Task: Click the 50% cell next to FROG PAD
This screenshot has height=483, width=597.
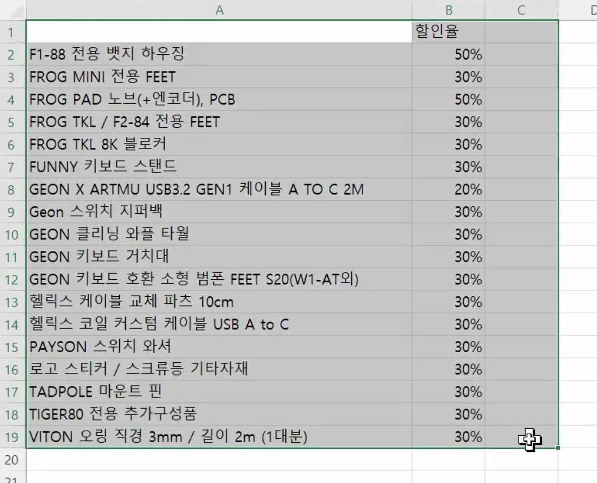Action: click(x=448, y=100)
